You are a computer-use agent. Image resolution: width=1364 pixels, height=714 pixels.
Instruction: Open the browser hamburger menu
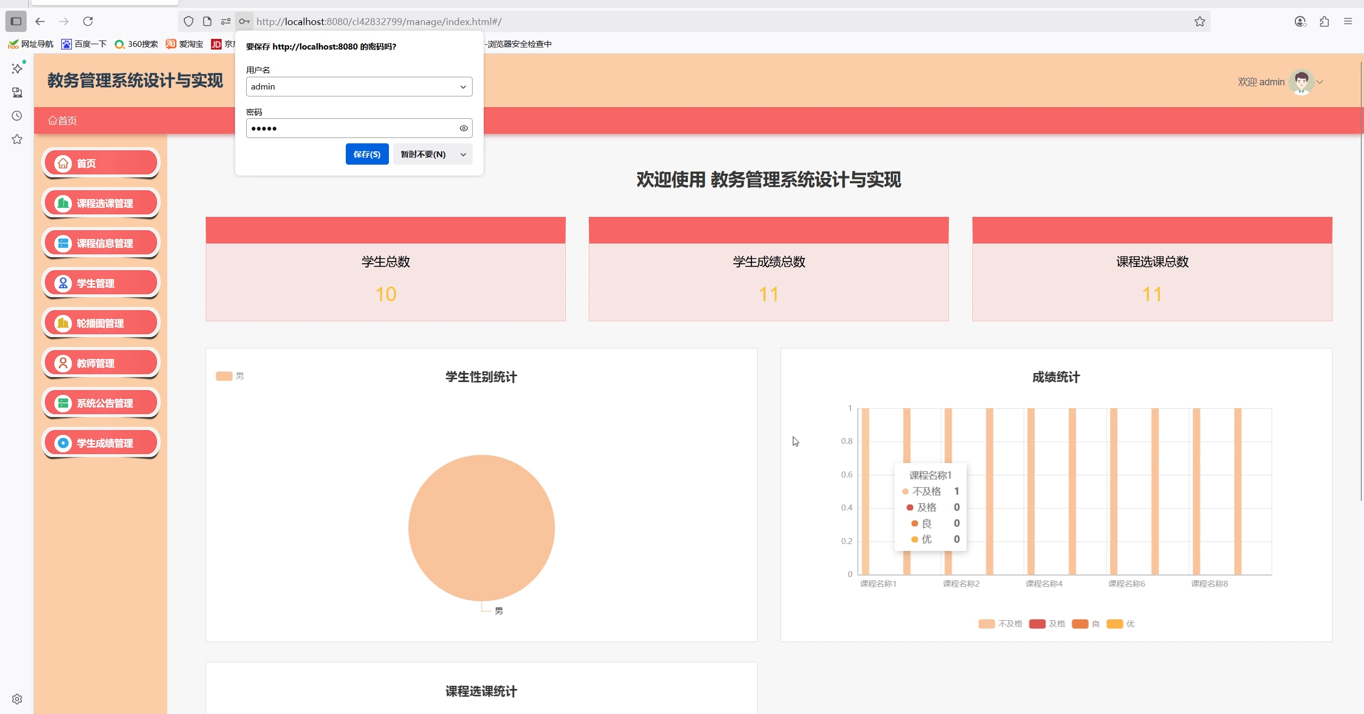tap(1349, 21)
